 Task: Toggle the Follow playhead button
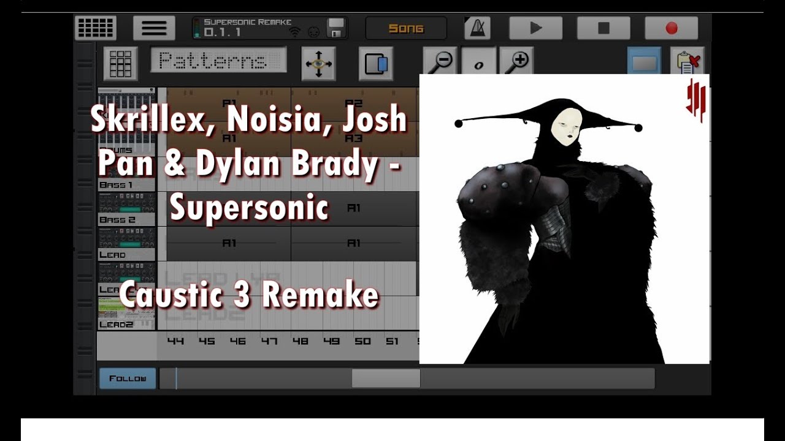click(128, 379)
